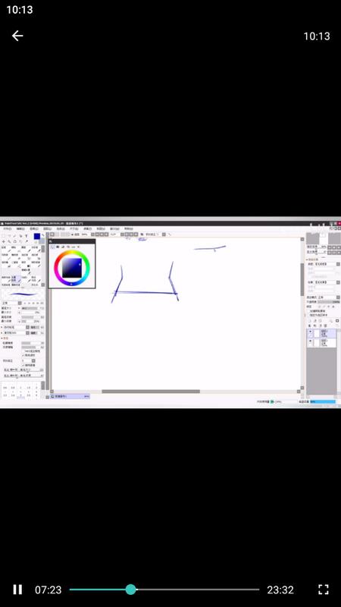Select the highlighted brush preset in the brush grid
Viewport: 341px width, 607px height.
[16, 278]
